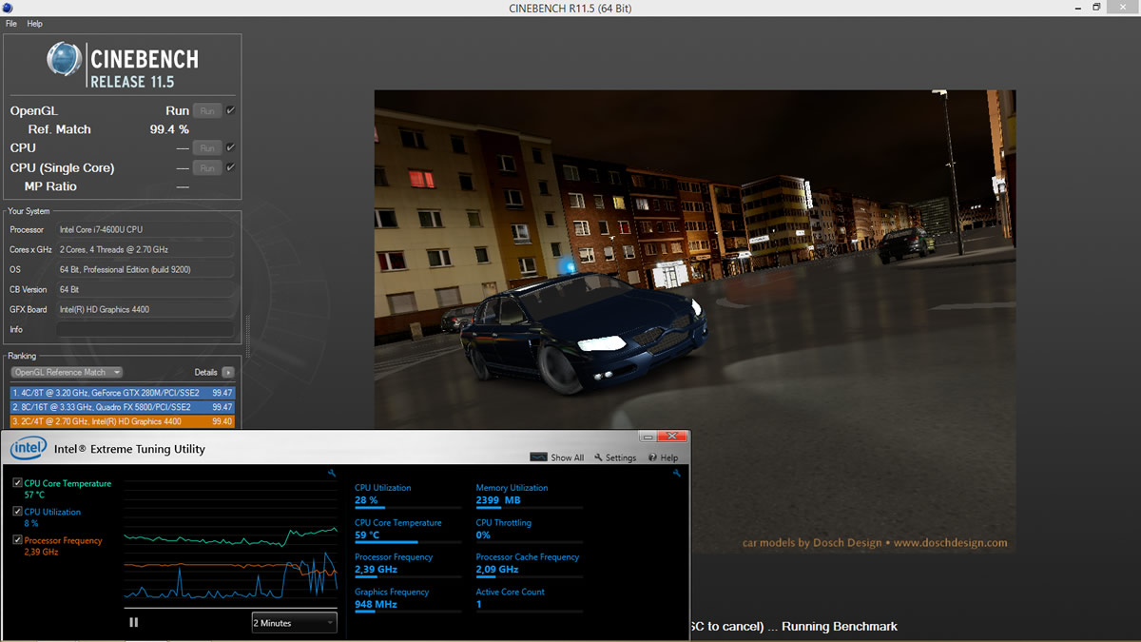Image resolution: width=1141 pixels, height=642 pixels.
Task: Click the Info text field
Action: pos(145,329)
